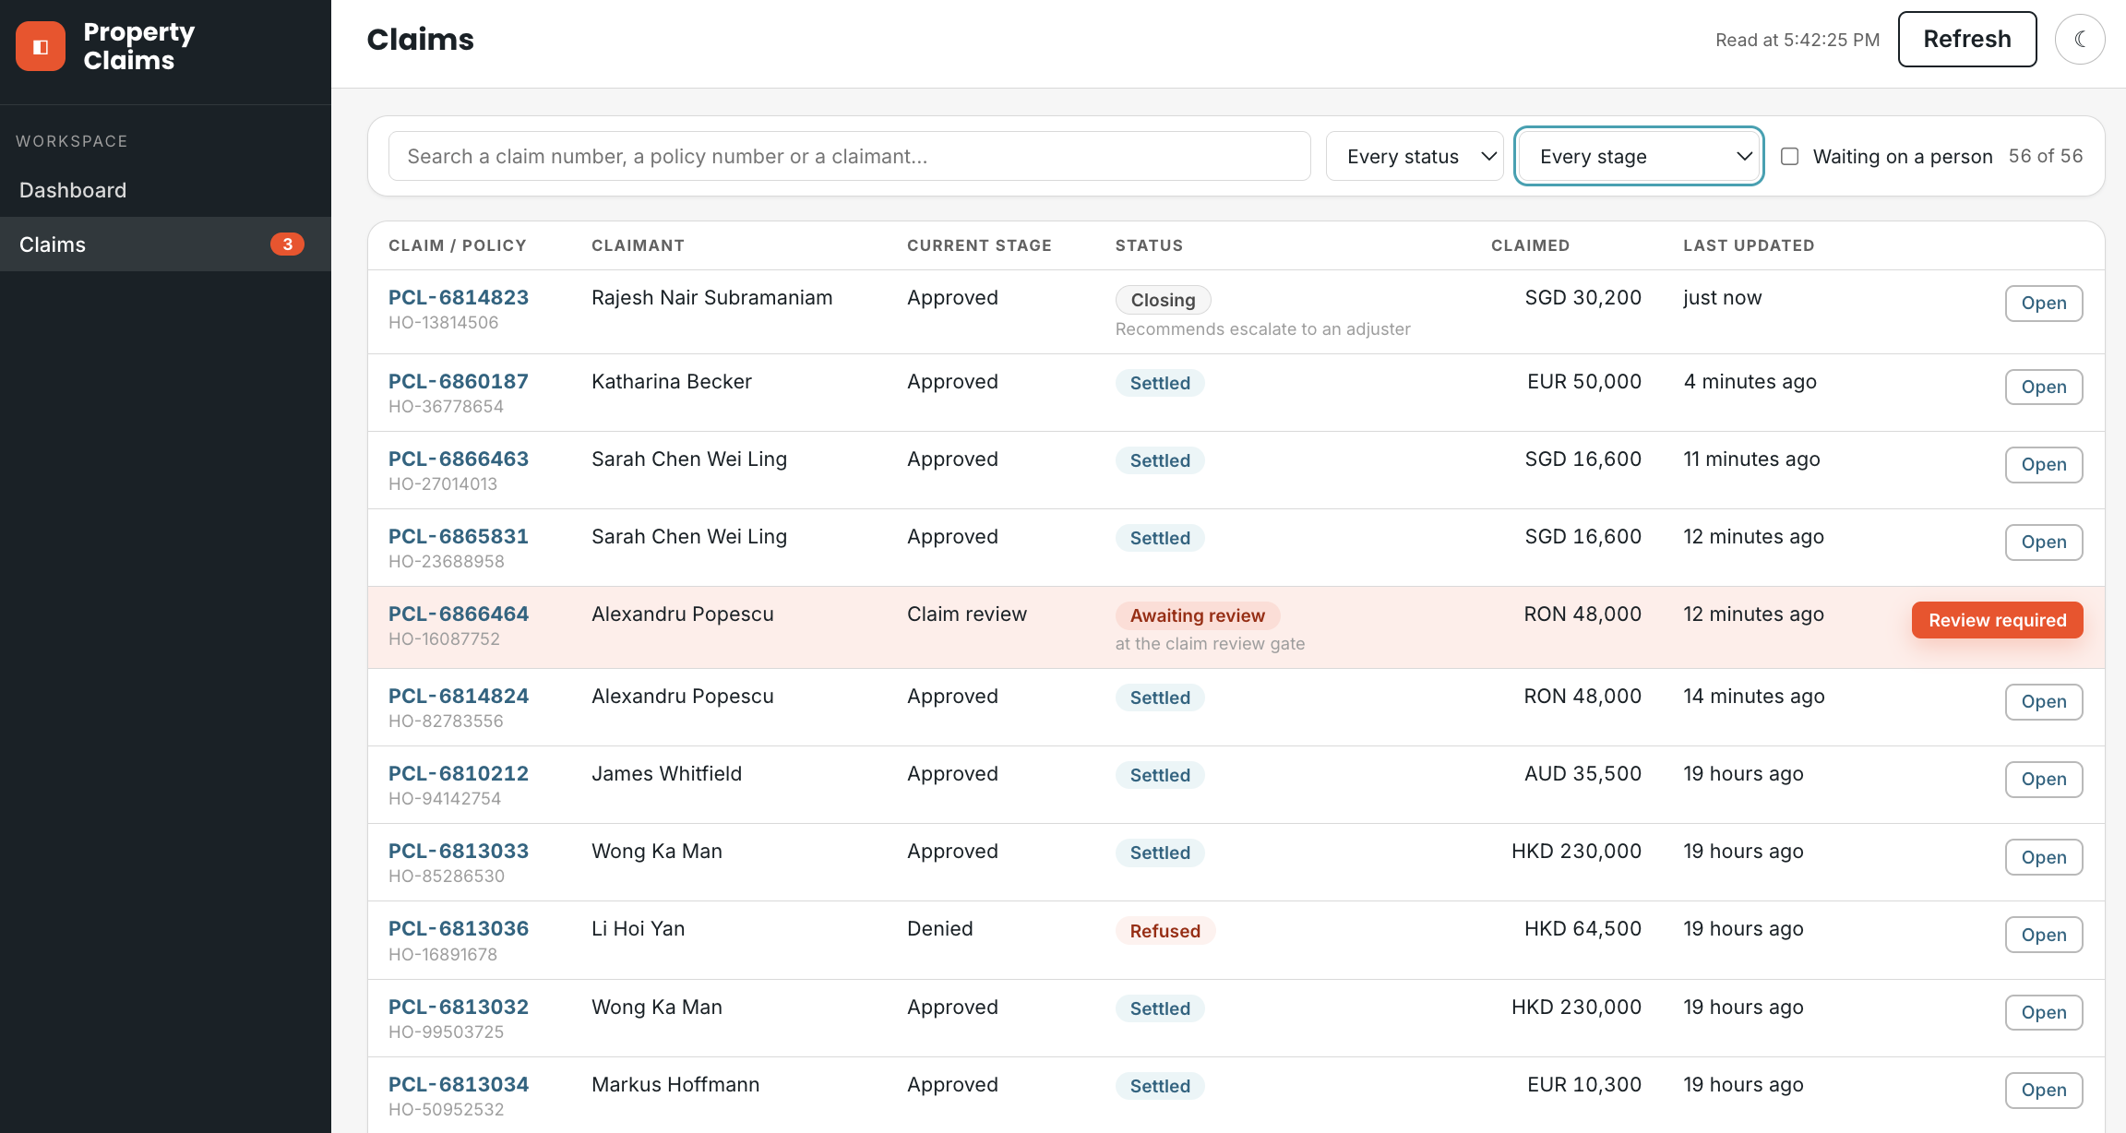Enable the Waiting on a person checkbox

(1789, 156)
